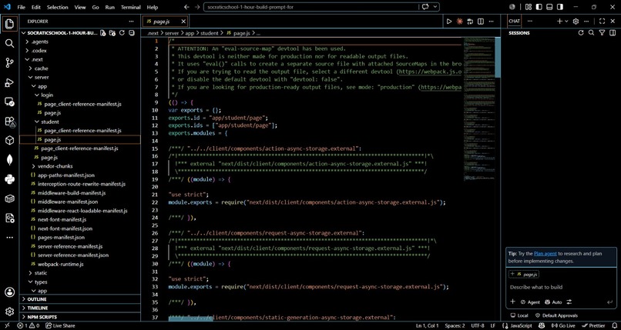The height and width of the screenshot is (330, 621).
Task: Click the New File icon in Explorer
Action: [103, 33]
